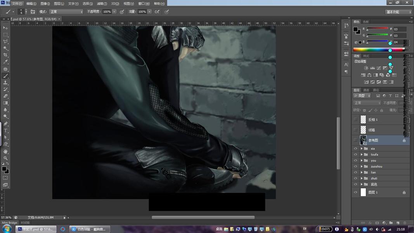Open the 滤镜(T) menu
Image resolution: width=414 pixels, height=233 pixels.
pyautogui.click(x=102, y=4)
